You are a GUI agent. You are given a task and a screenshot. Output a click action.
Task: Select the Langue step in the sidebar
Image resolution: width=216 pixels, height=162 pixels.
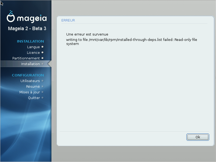pyautogui.click(x=33, y=47)
